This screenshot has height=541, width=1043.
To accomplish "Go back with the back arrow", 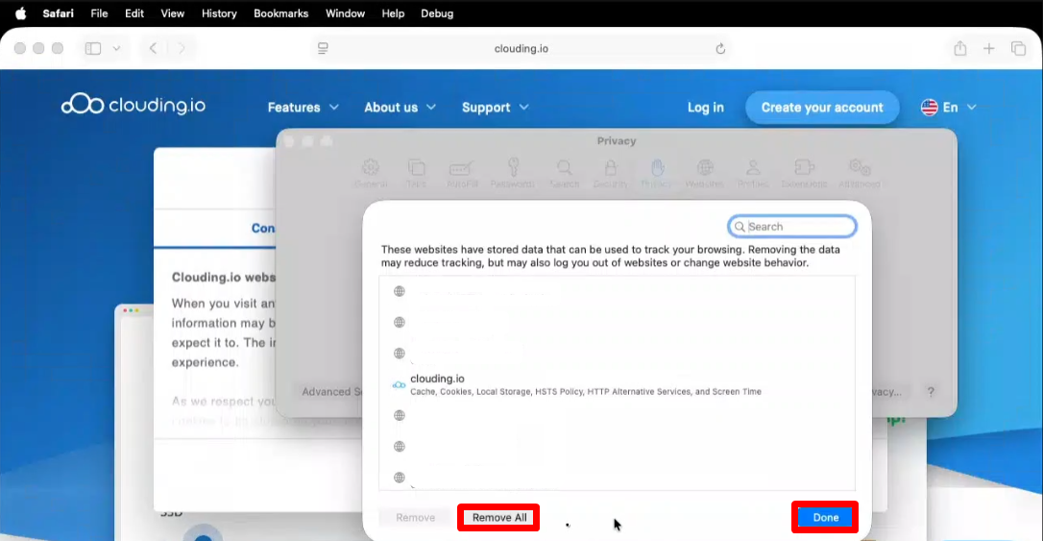I will (153, 48).
